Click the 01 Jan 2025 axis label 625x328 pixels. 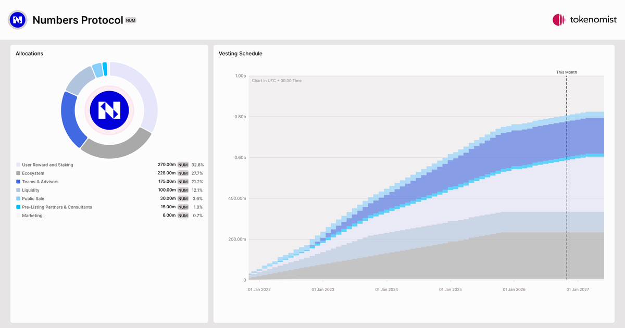coord(451,289)
